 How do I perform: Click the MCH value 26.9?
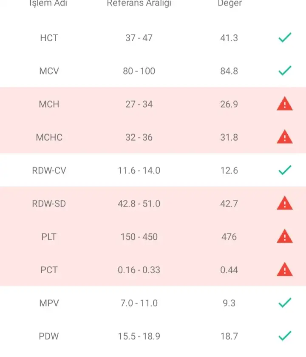[229, 104]
